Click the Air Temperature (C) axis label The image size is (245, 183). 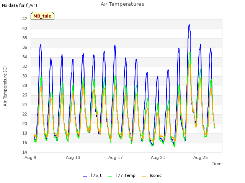click(5, 87)
